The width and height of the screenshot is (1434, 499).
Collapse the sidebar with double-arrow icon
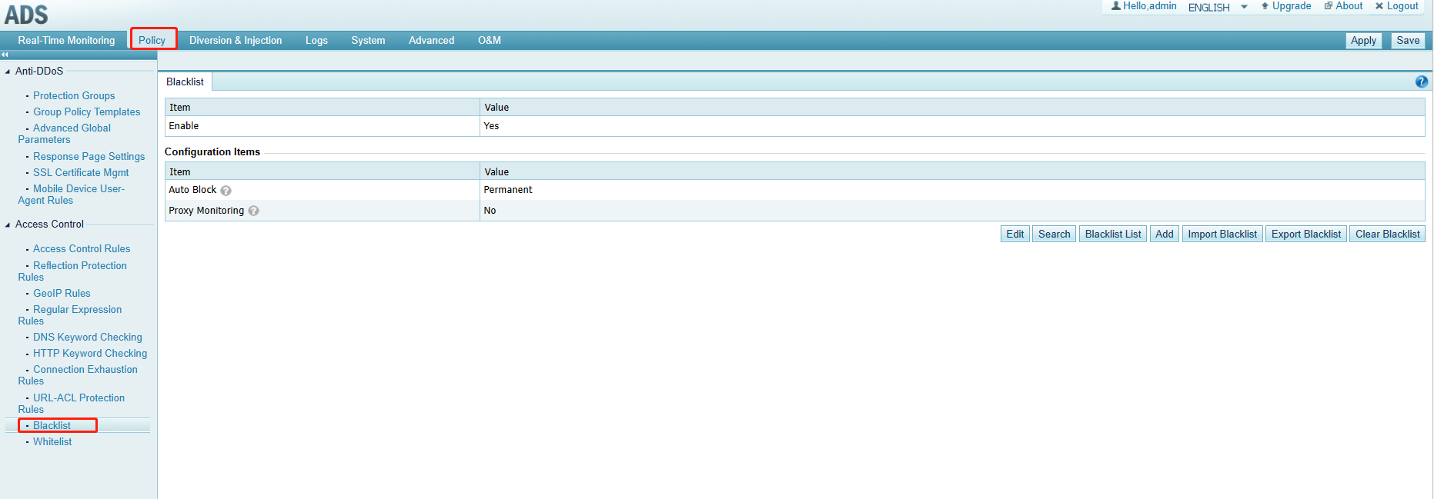pos(5,55)
